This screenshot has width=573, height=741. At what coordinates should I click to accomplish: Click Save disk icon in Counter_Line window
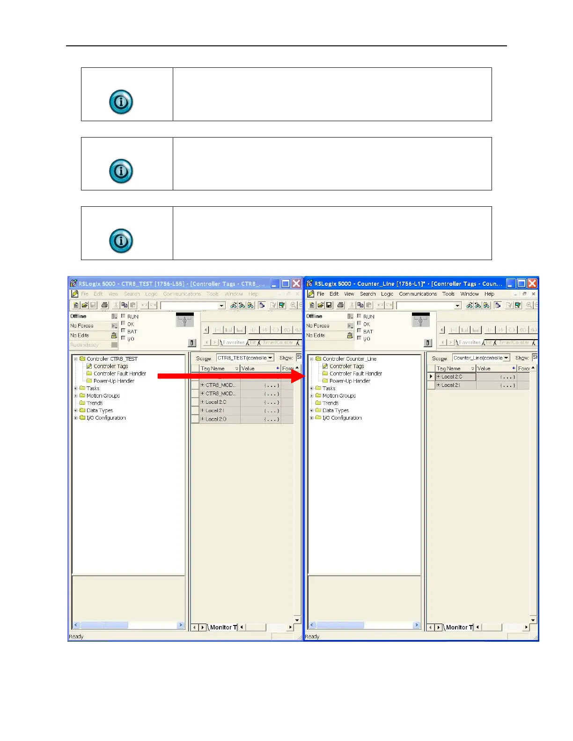point(329,305)
